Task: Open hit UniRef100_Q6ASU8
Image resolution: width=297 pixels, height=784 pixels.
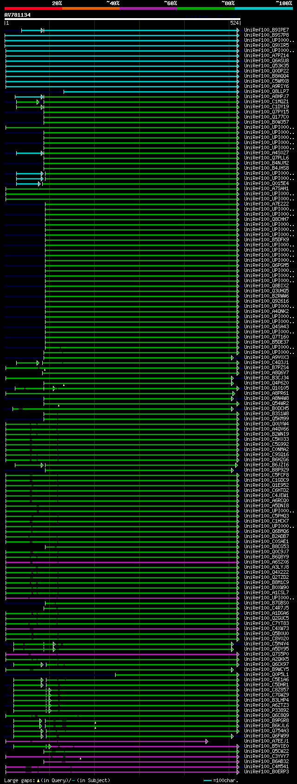Action: click(x=266, y=61)
